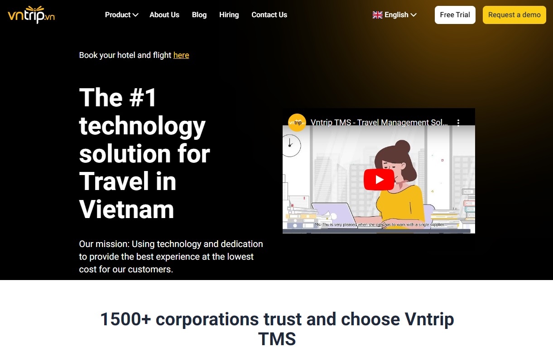The height and width of the screenshot is (347, 553).
Task: Open the Blog page
Action: (x=199, y=15)
